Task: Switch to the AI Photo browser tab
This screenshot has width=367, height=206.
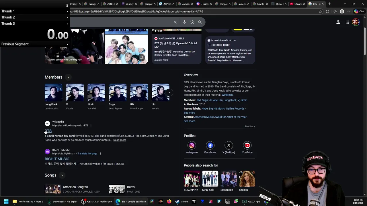Action: pos(167,4)
